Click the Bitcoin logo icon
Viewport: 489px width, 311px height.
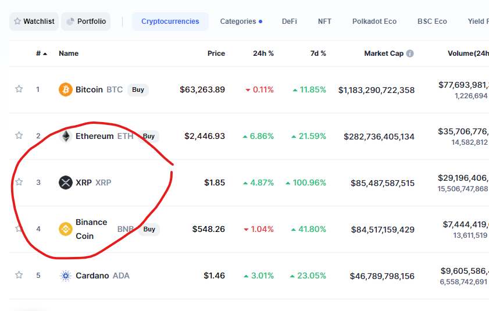tap(66, 90)
